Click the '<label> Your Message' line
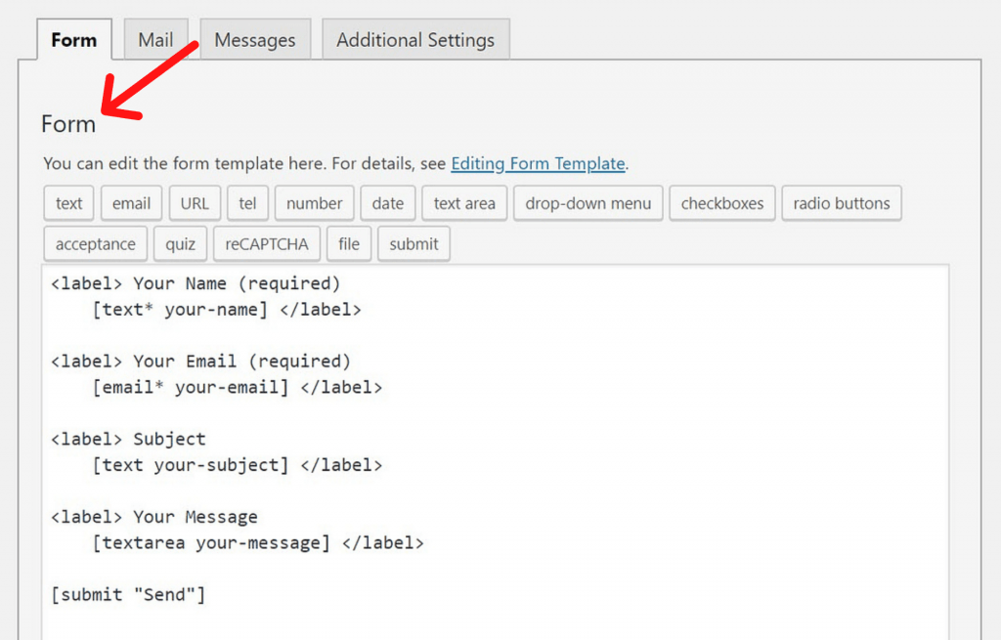The image size is (1001, 640). (154, 518)
